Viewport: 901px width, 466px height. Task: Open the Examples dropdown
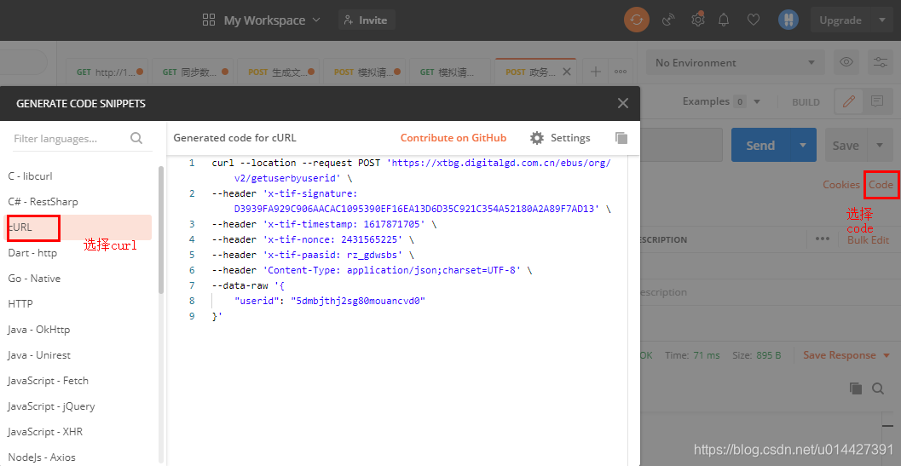point(721,101)
